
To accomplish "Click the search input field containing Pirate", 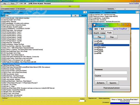I will (38, 16).
